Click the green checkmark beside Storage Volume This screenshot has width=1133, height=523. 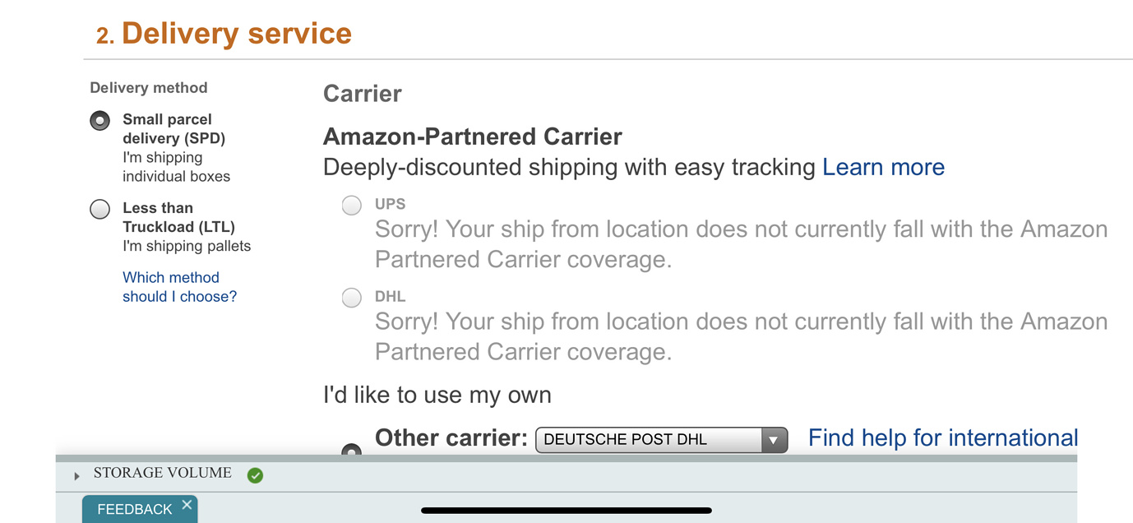pos(255,475)
